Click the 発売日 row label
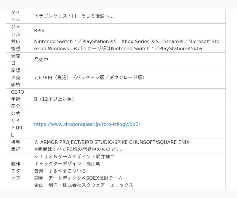The width and height of the screenshot is (237, 198). point(16,59)
